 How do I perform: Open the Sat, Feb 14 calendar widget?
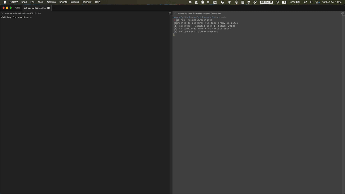(266, 2)
